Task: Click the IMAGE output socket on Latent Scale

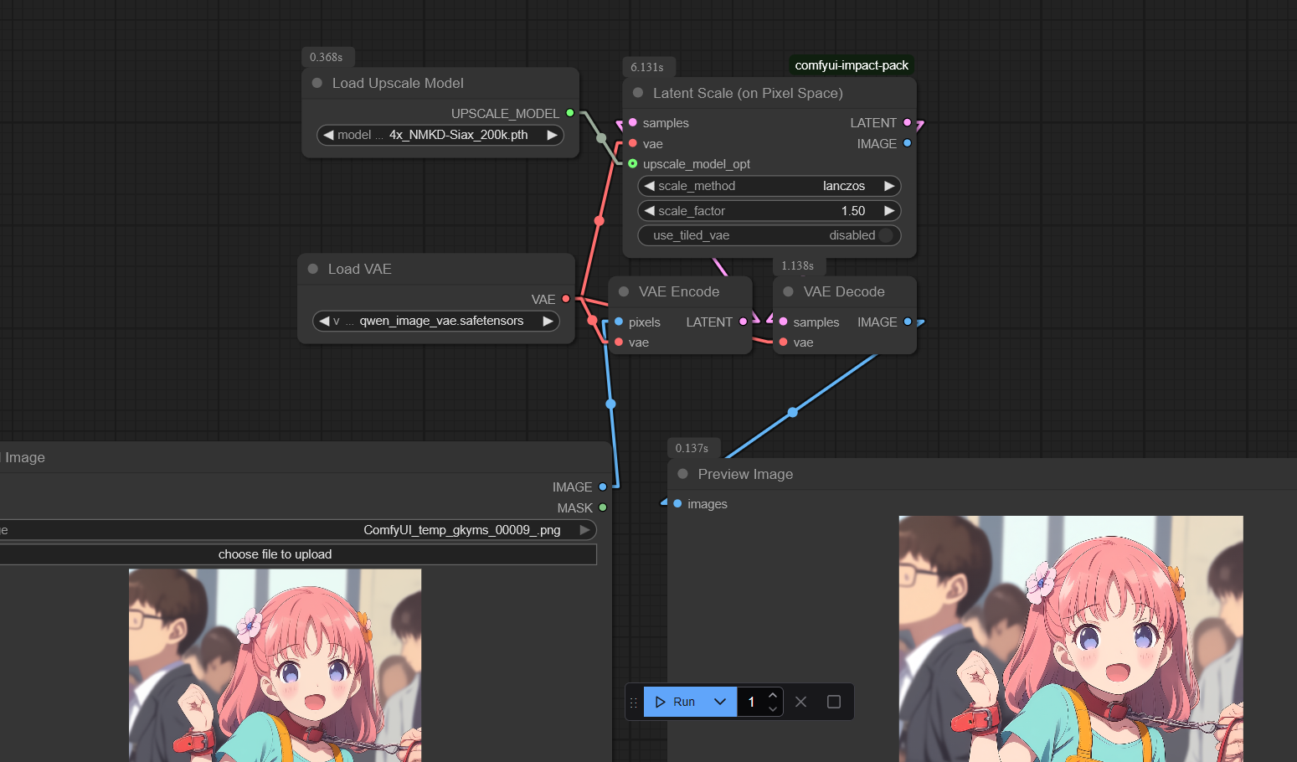Action: coord(907,143)
